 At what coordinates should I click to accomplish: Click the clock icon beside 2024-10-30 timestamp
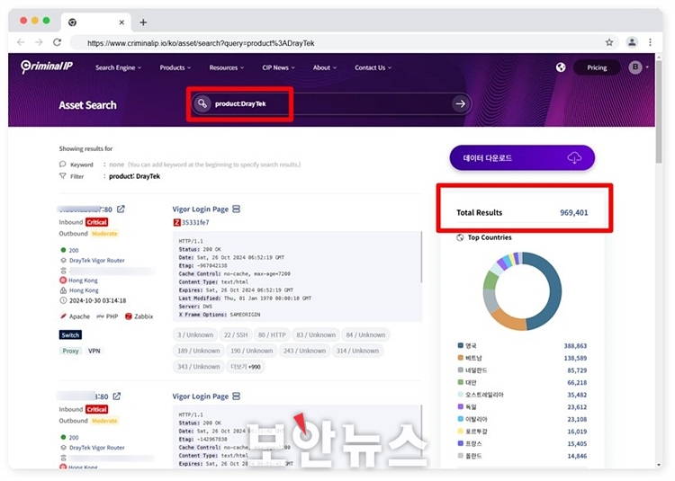63,300
